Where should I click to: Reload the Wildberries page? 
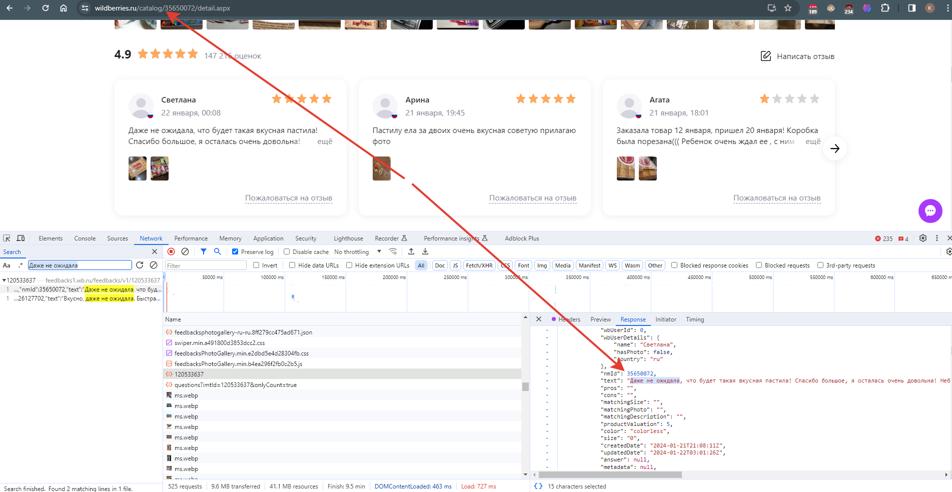(x=46, y=8)
